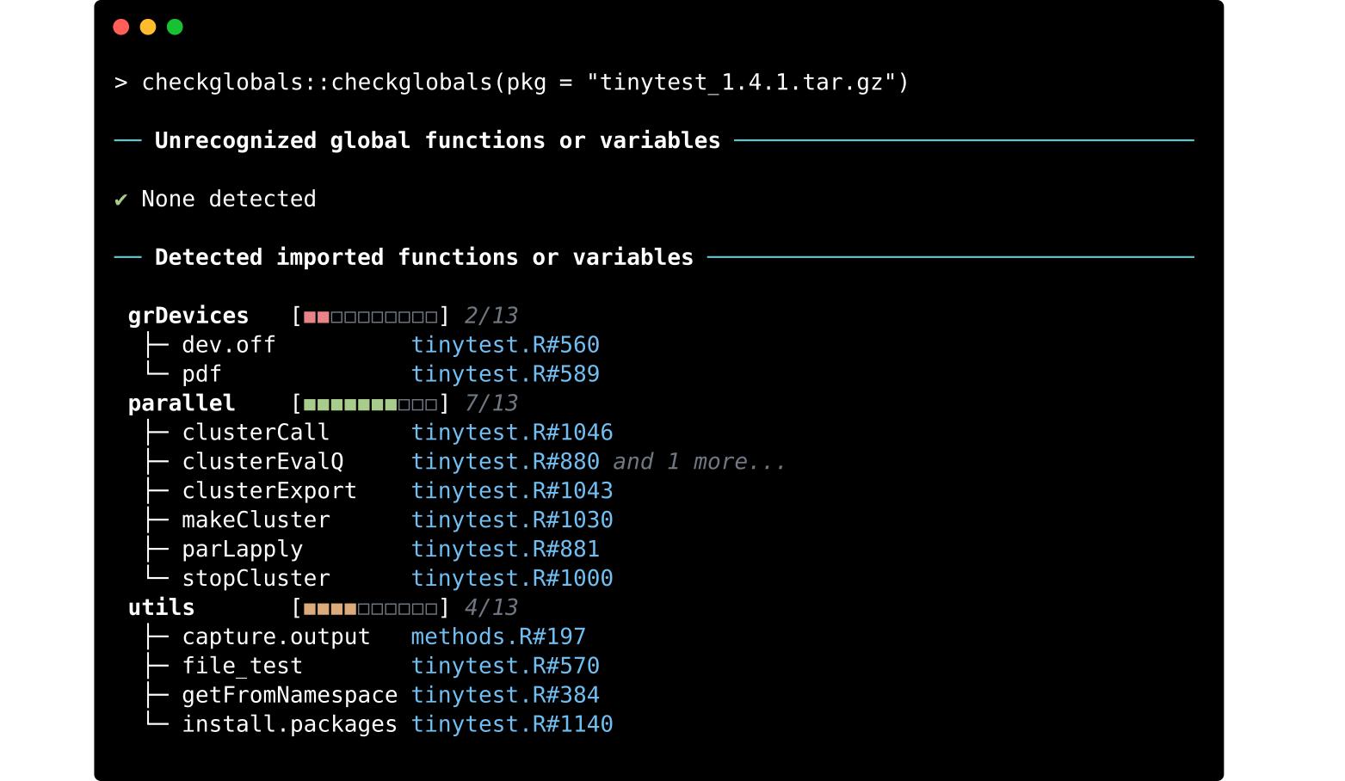1345x781 pixels.
Task: Click the 'and 1 more...' text
Action: (x=699, y=462)
